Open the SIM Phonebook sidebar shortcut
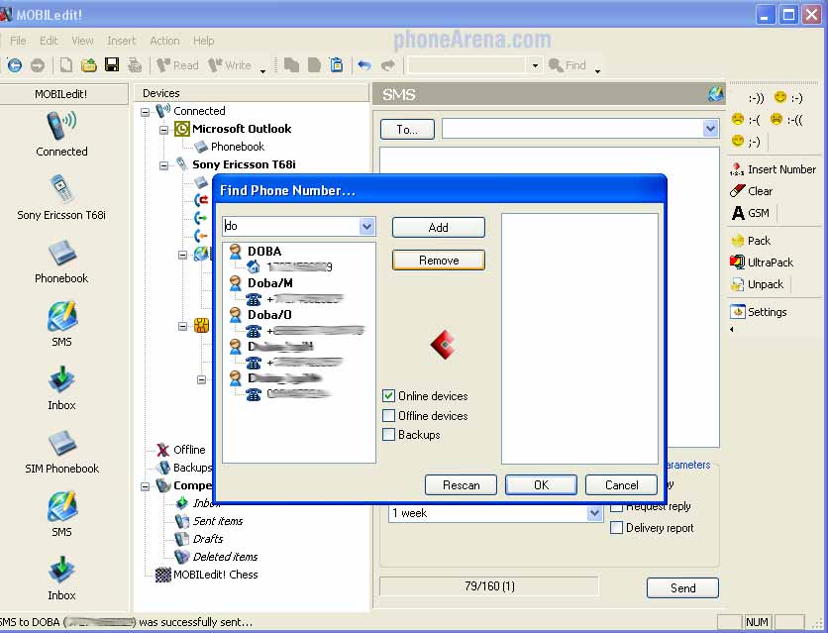Screen dimensions: 828x633 pyautogui.click(x=61, y=452)
